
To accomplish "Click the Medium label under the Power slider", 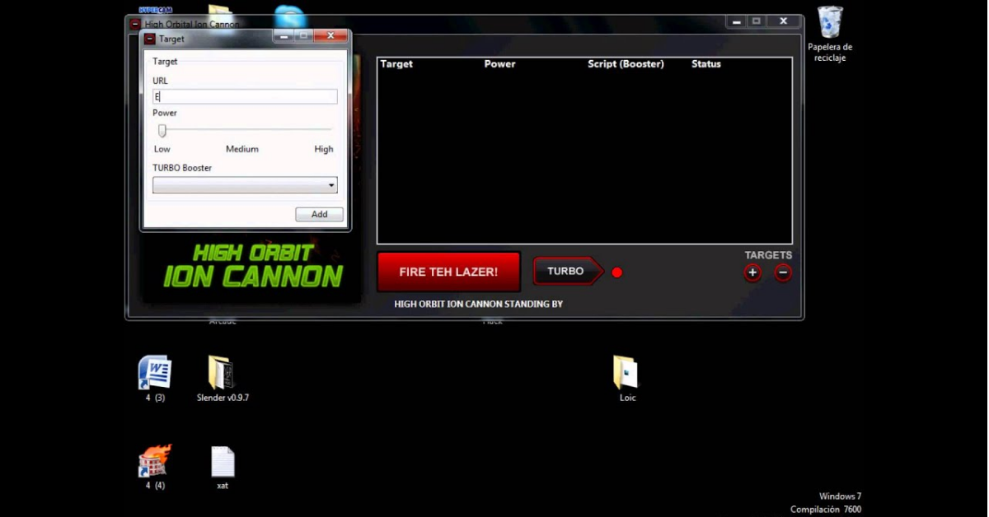I will tap(242, 149).
